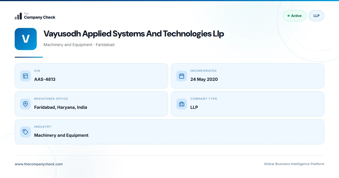Click the CIN field label
Screen dimensions: 339x178
point(37,71)
